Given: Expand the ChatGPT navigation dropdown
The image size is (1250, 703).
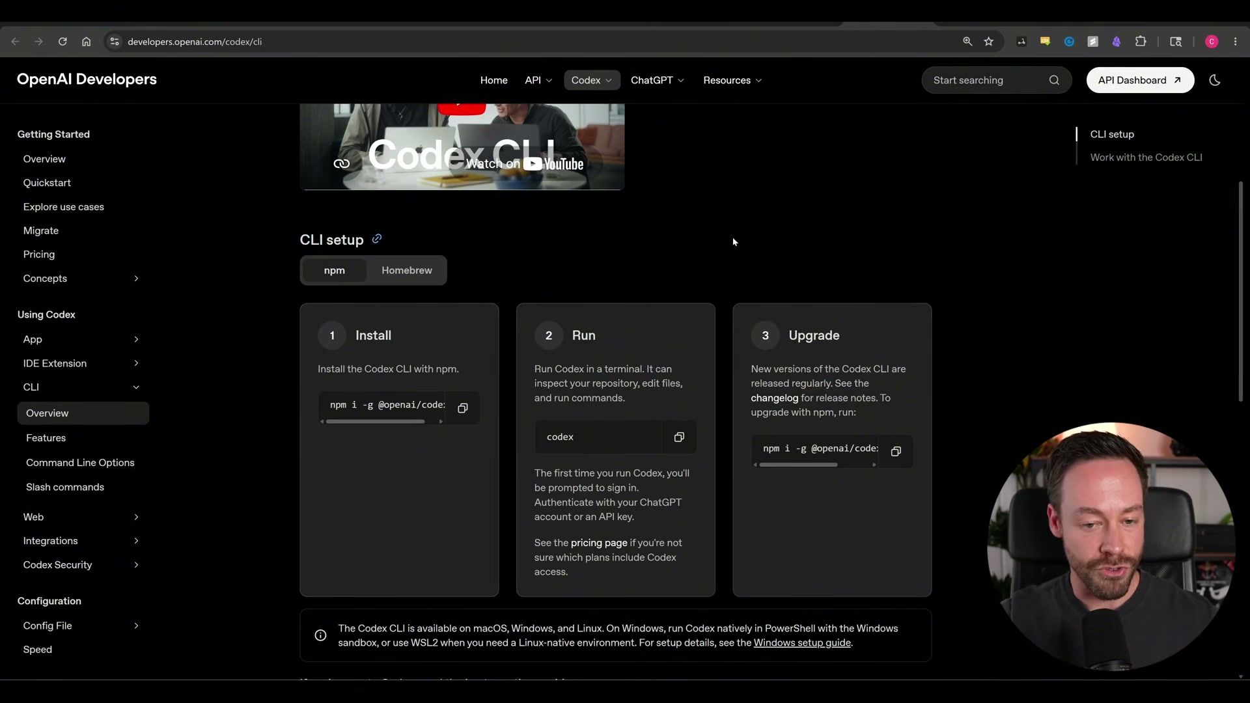Looking at the screenshot, I should pos(658,80).
